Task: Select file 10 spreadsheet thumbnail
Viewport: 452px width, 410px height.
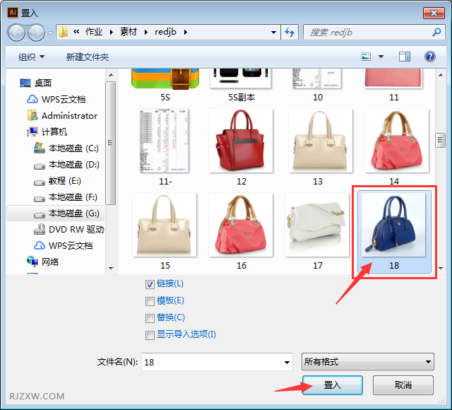Action: (317, 78)
